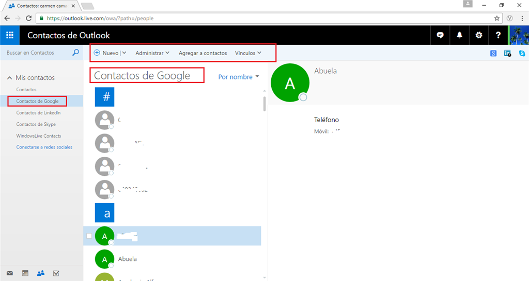
Task: Switch to Calendar icon at bottom
Action: click(x=25, y=273)
